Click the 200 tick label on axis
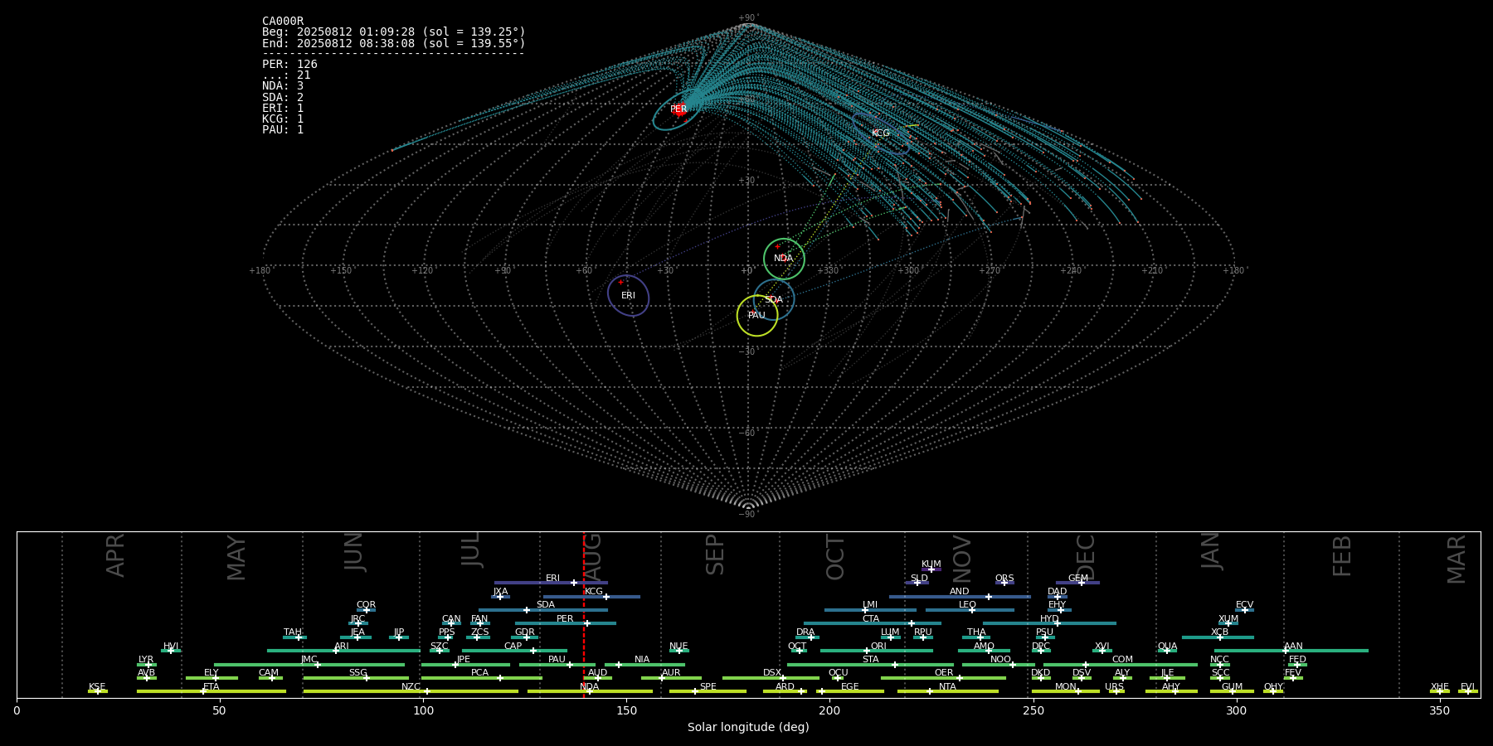Image resolution: width=1493 pixels, height=746 pixels. (829, 710)
